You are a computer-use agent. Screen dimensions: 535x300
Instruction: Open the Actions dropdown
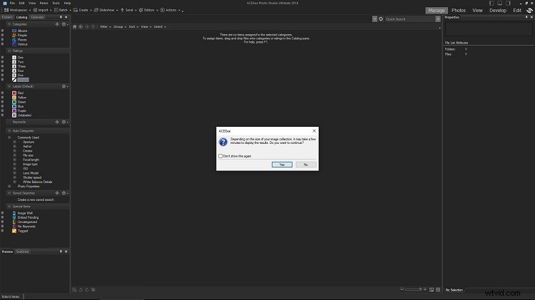tap(170, 10)
